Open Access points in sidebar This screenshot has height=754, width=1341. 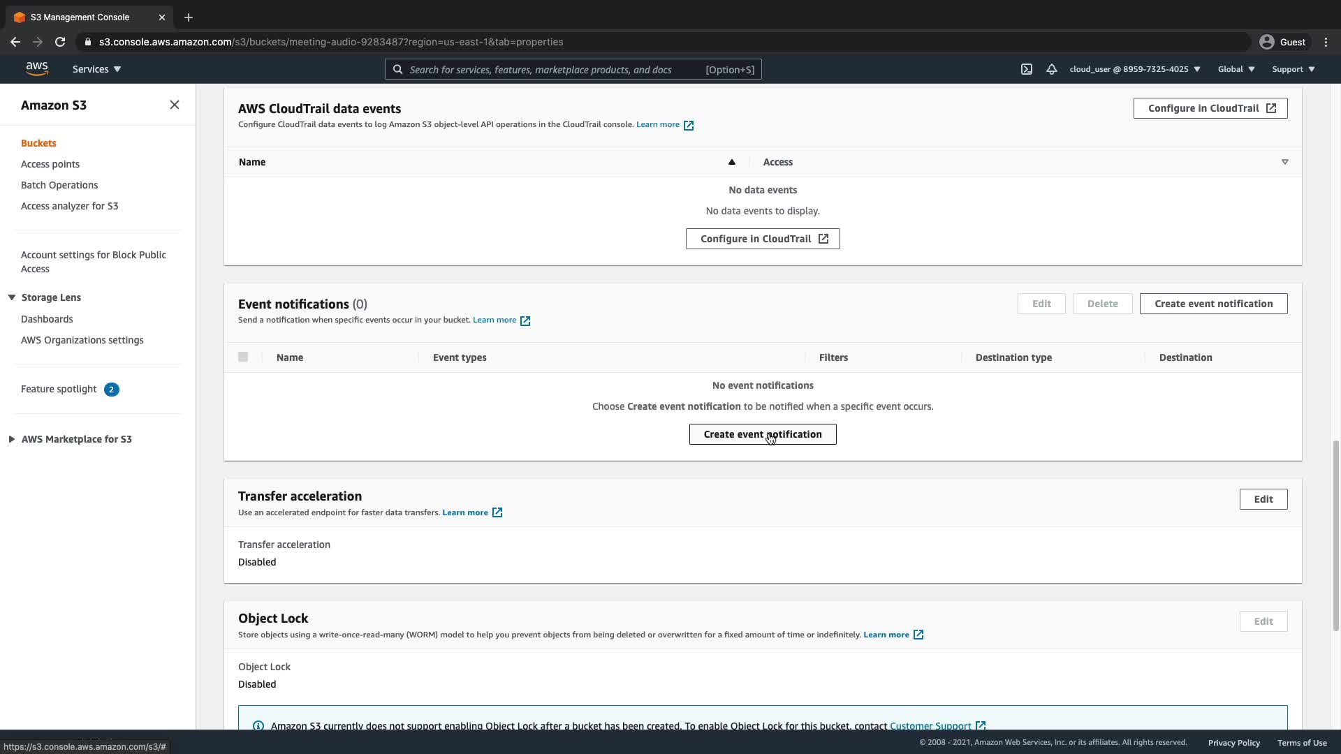click(50, 164)
